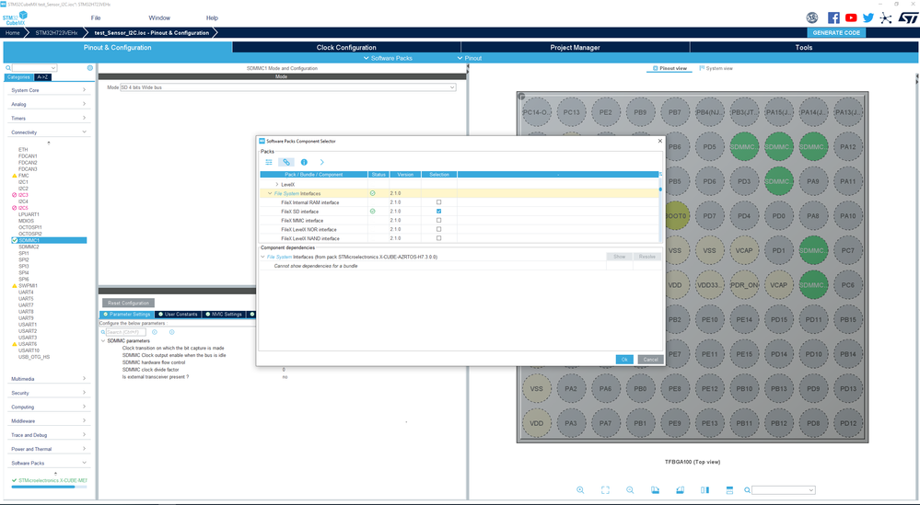Click the list view icon in Packs toolbar
The height and width of the screenshot is (505, 920).
click(269, 162)
